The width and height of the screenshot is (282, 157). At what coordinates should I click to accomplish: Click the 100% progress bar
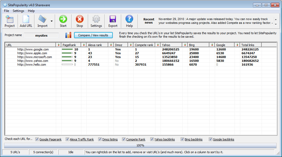[x=140, y=145]
